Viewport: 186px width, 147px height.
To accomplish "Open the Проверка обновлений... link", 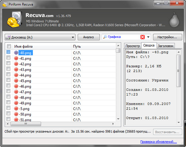I will tap(158, 142).
